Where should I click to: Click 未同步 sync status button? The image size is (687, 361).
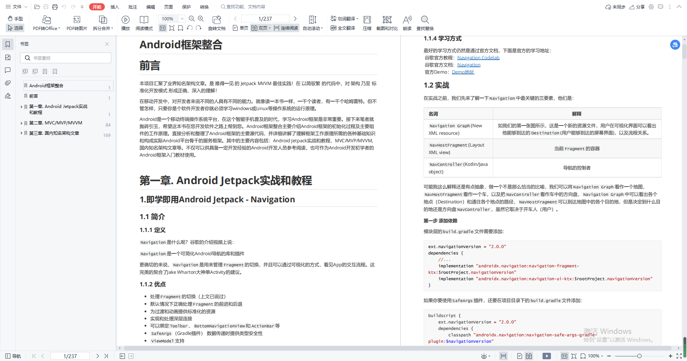click(x=615, y=7)
